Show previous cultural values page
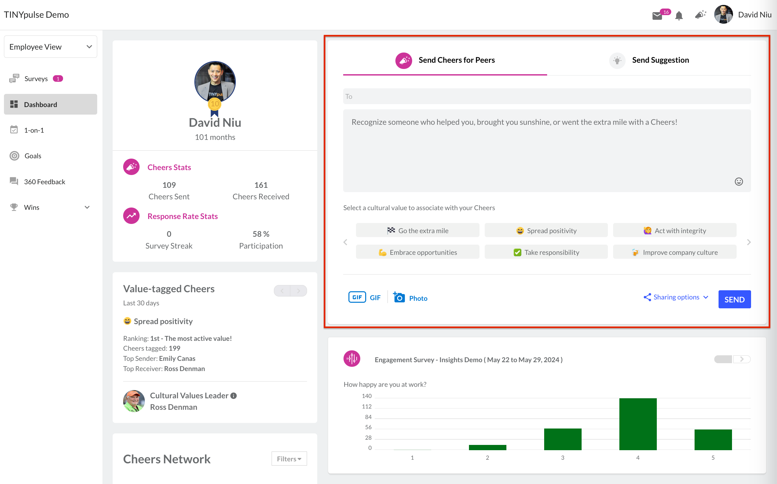Image resolution: width=777 pixels, height=484 pixels. coord(345,242)
